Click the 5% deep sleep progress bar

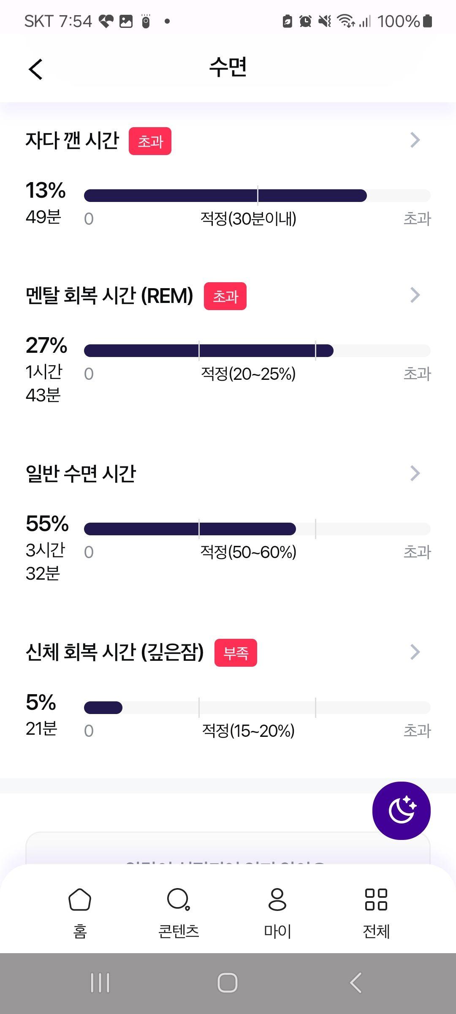click(257, 708)
